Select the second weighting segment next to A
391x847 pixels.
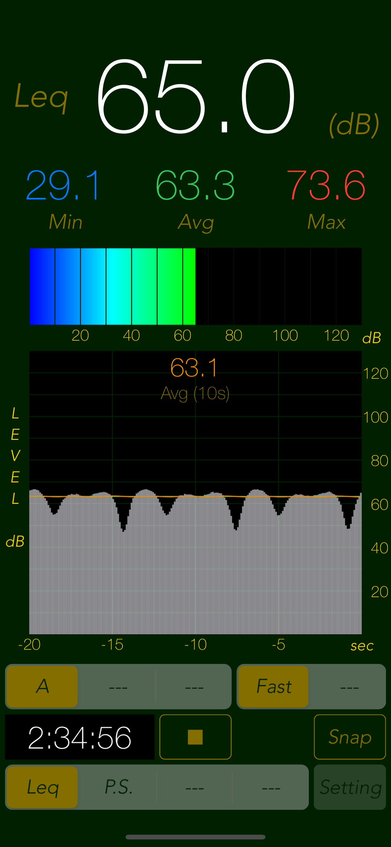point(118,687)
